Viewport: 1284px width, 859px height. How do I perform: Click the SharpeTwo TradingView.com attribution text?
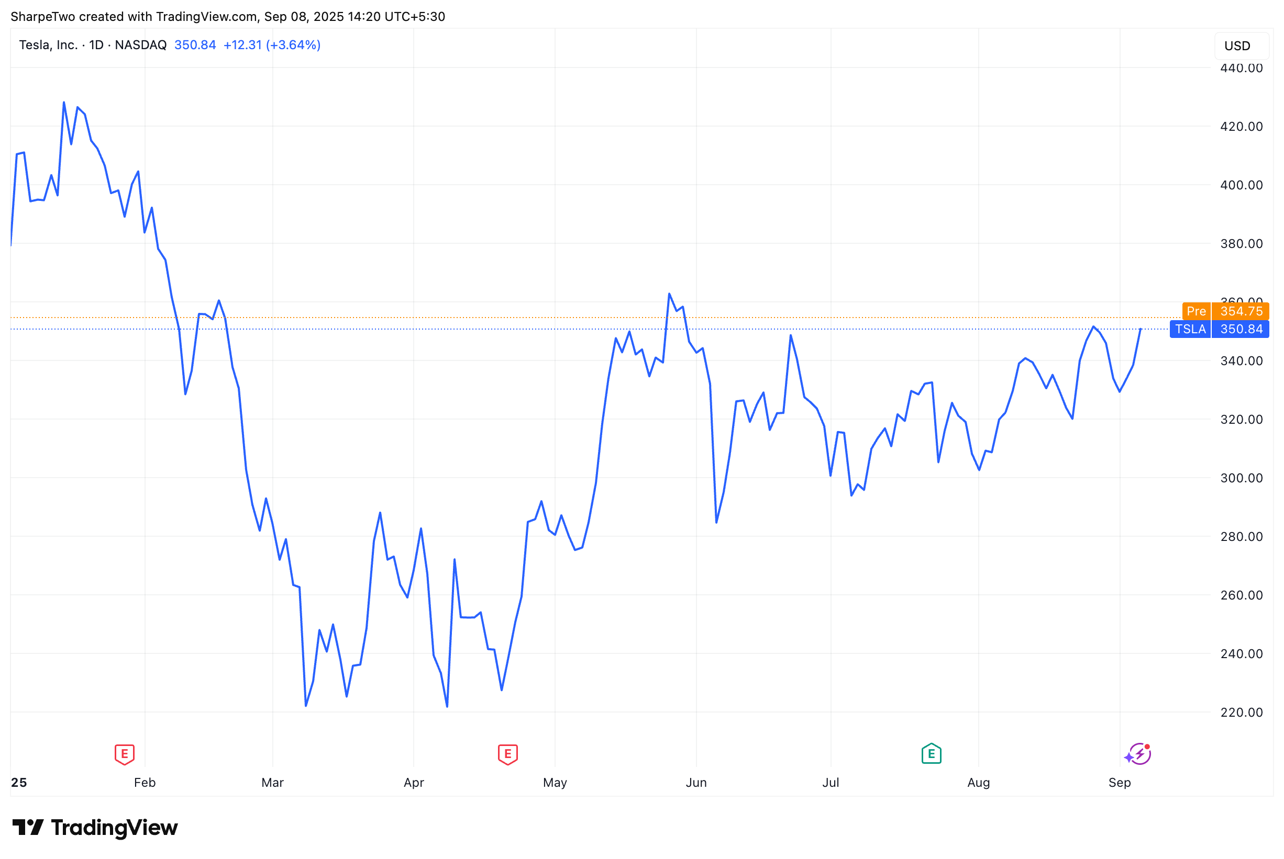point(227,16)
